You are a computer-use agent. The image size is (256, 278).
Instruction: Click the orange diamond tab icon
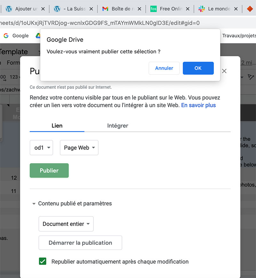(x=250, y=9)
